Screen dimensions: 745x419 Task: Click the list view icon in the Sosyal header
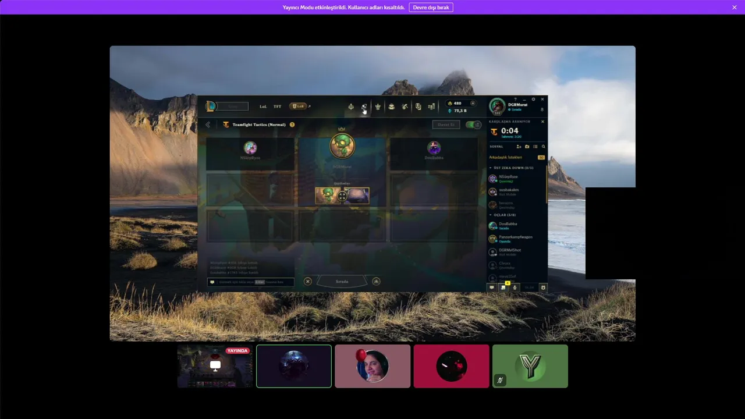(535, 147)
